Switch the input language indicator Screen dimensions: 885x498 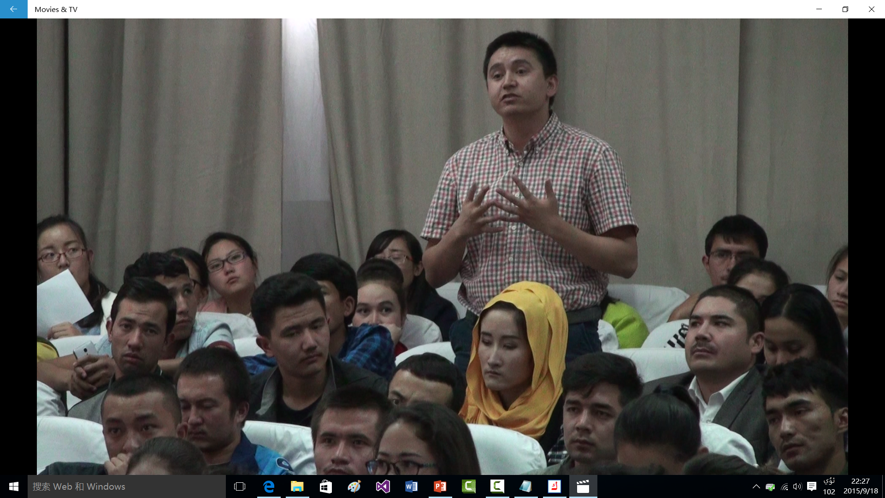[x=829, y=486]
